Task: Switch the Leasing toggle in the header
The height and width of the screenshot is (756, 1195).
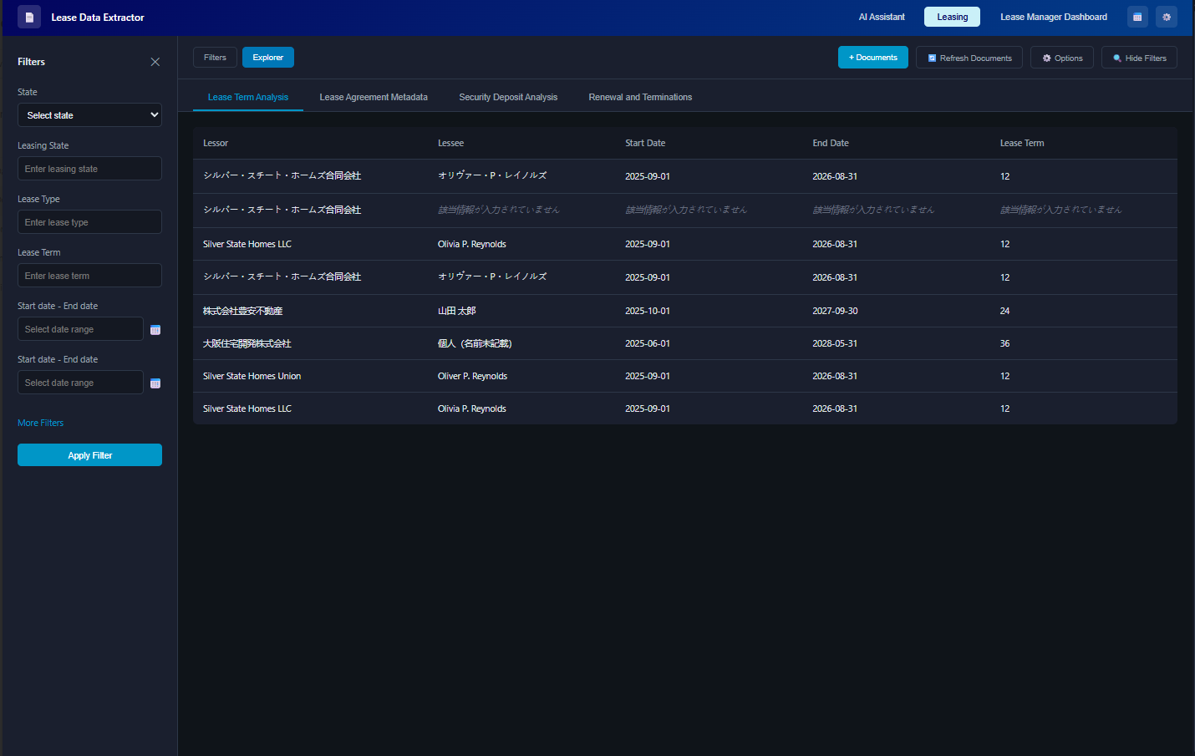Action: (x=952, y=16)
